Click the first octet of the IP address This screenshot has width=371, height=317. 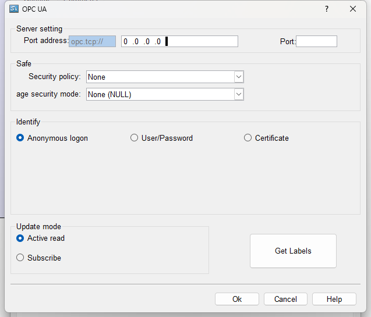126,41
